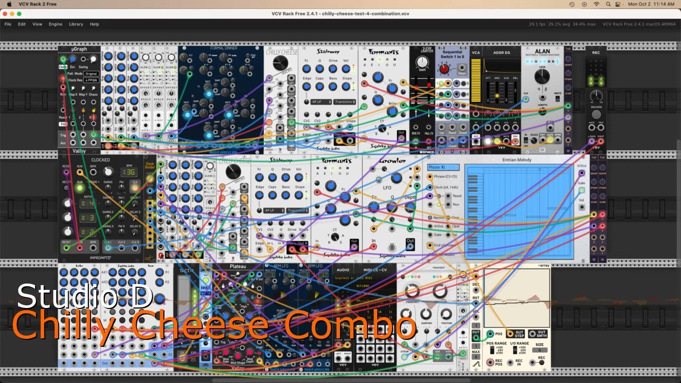Screen dimensions: 681x383
Task: Click the waveform display on array module
Action: point(516,298)
